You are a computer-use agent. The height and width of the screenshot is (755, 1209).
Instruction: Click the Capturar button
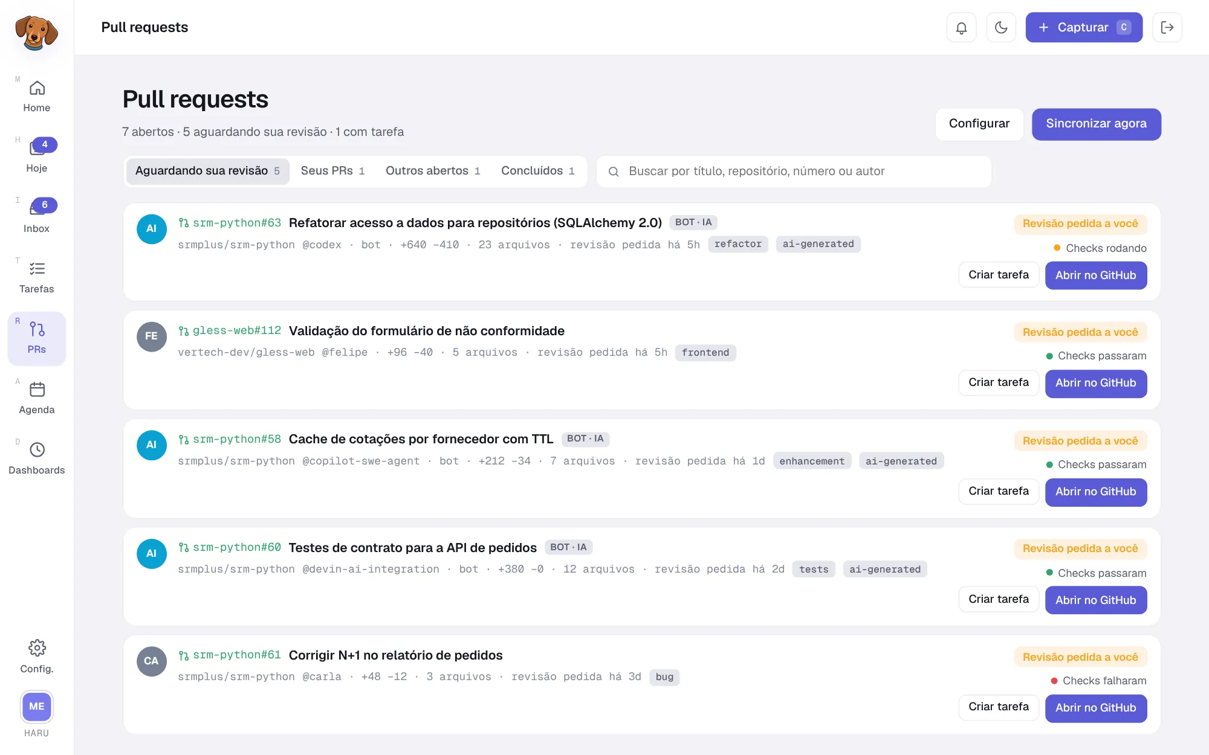tap(1084, 28)
